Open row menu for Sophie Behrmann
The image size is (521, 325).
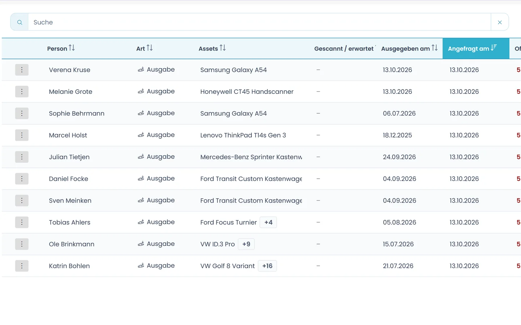tap(22, 113)
